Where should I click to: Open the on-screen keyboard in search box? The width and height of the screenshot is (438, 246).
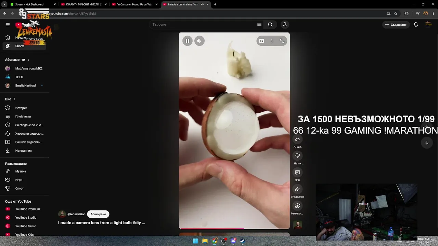[259, 25]
